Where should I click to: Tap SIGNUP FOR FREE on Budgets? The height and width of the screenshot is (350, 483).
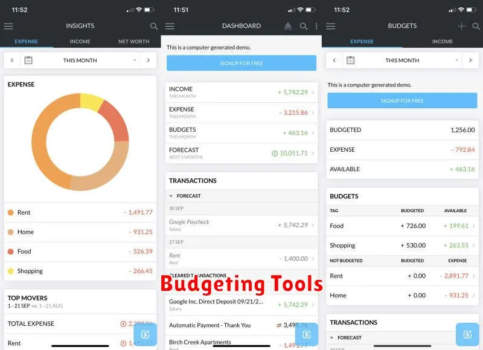pos(402,100)
